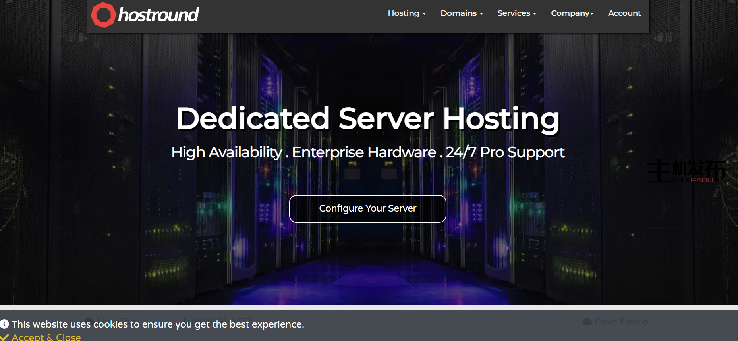
Task: Click the Dedicated Server Hosting headline
Action: coord(368,118)
